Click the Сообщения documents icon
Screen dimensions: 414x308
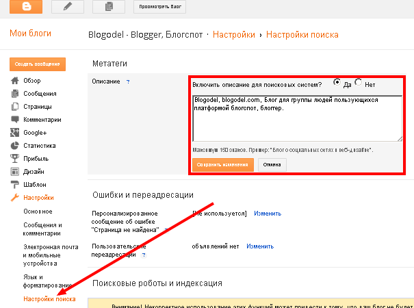click(15, 94)
